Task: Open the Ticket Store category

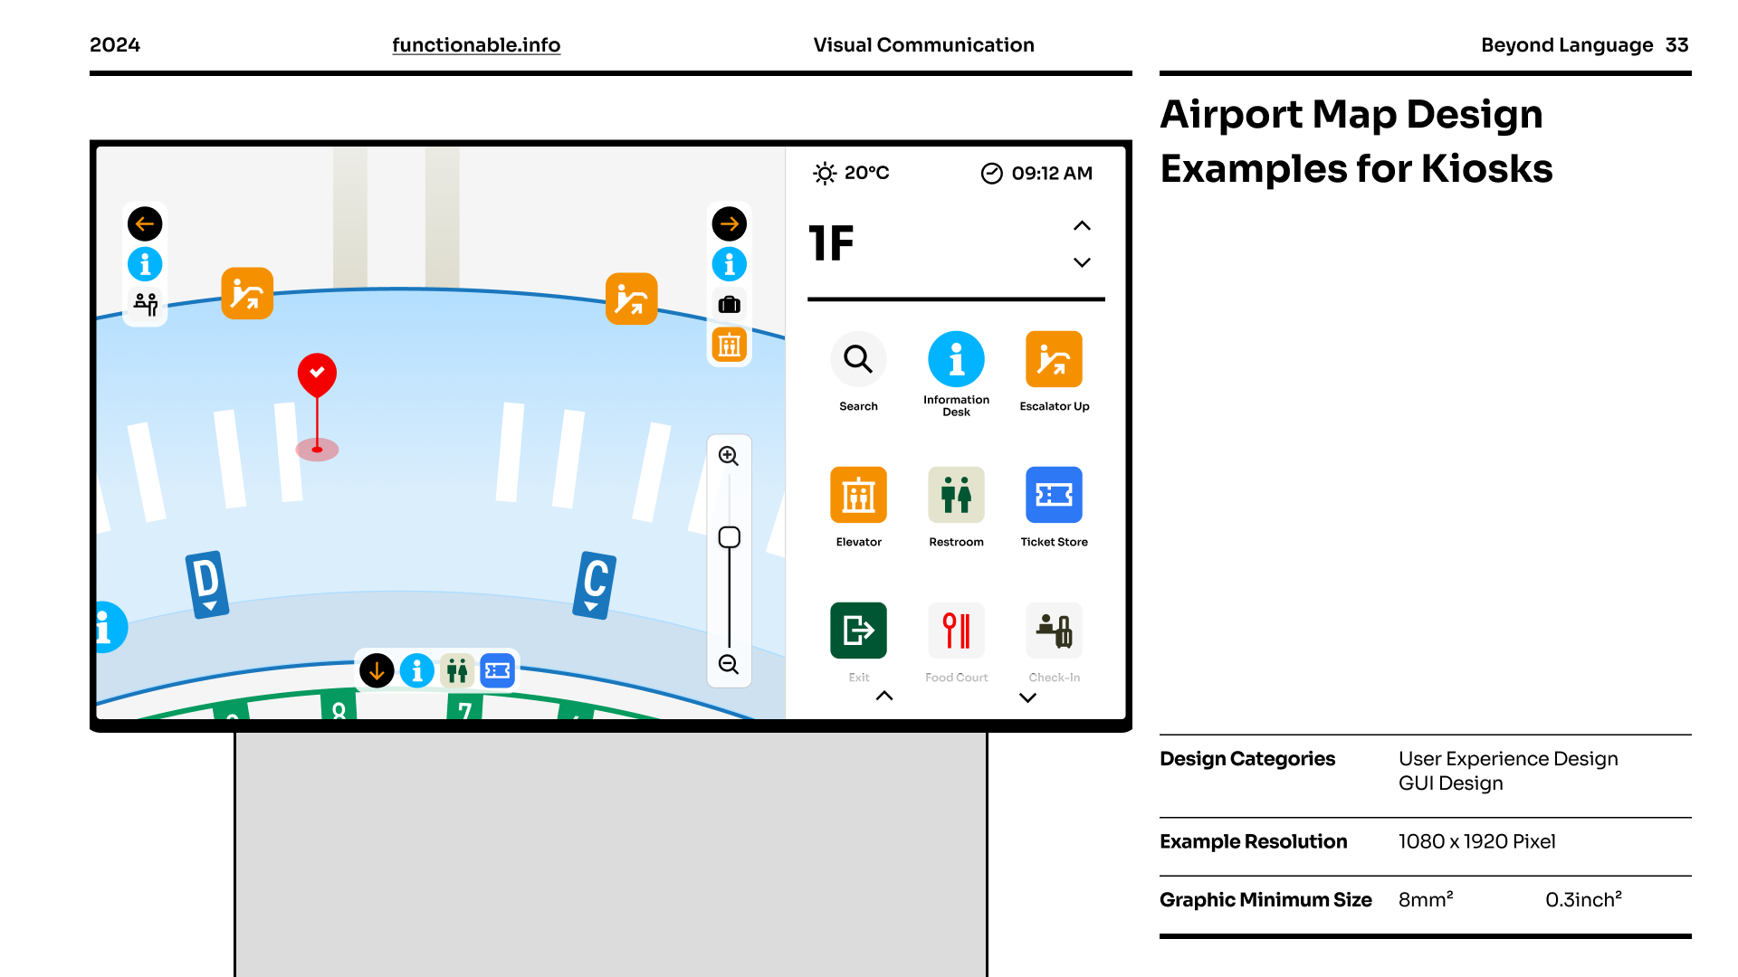Action: (1054, 495)
